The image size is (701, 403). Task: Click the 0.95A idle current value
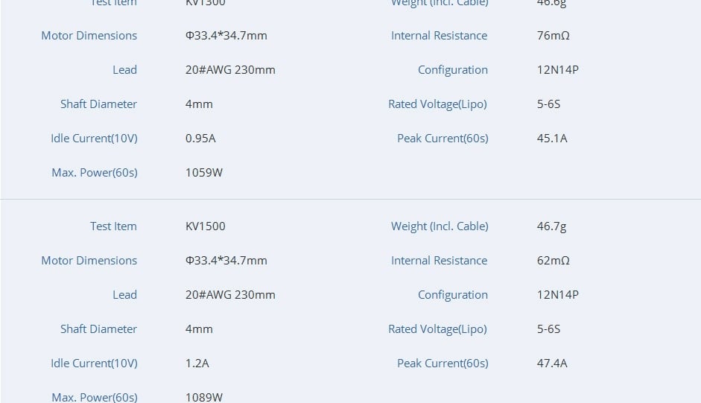pyautogui.click(x=200, y=139)
